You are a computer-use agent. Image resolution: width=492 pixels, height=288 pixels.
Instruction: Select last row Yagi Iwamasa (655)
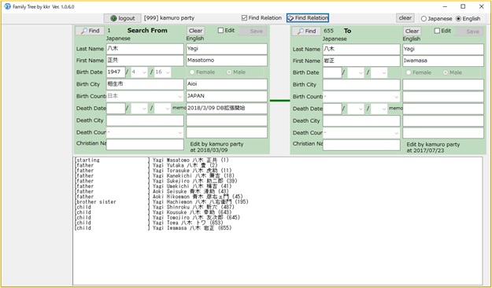pos(154,228)
